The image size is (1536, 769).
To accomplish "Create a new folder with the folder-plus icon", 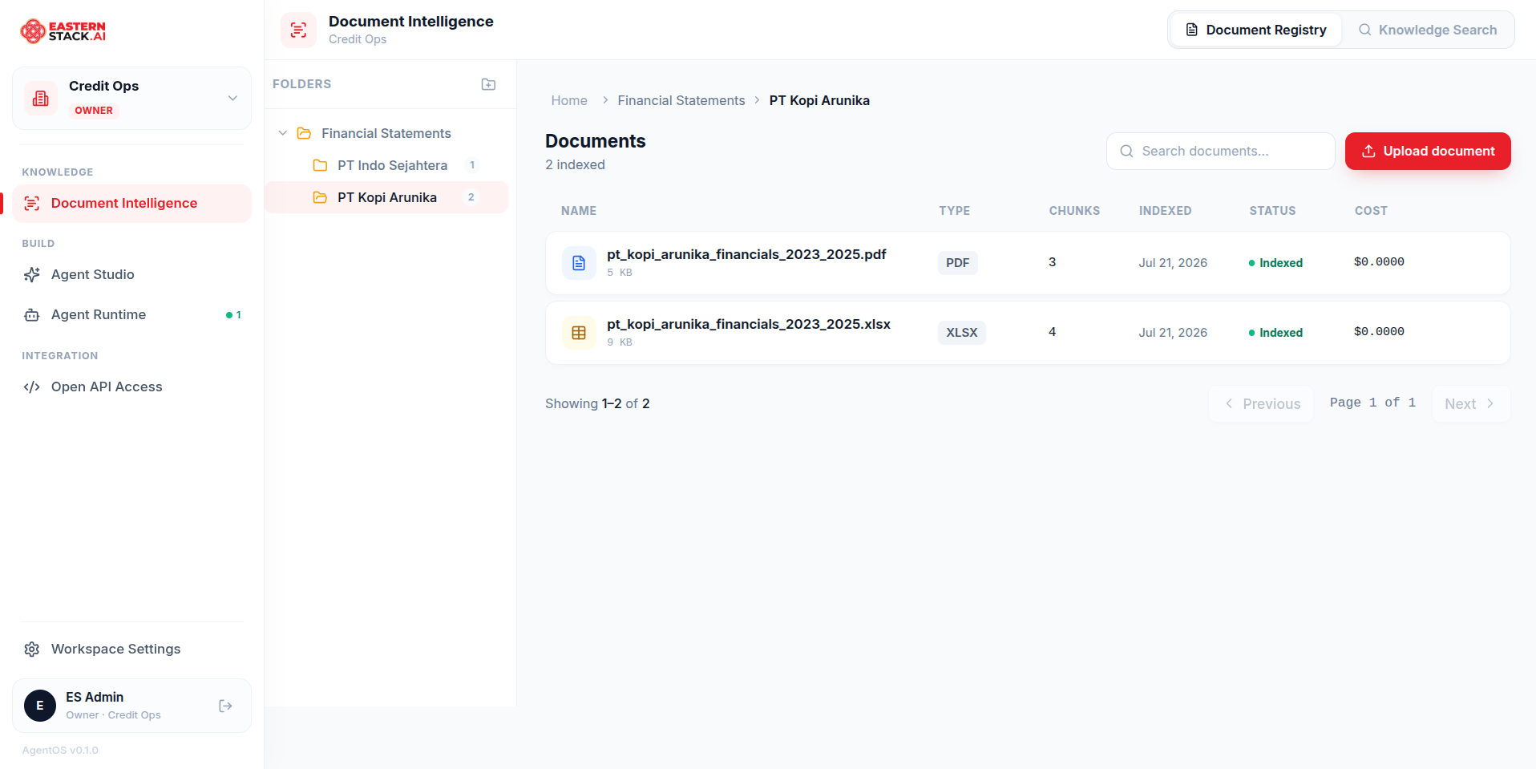I will click(x=488, y=84).
